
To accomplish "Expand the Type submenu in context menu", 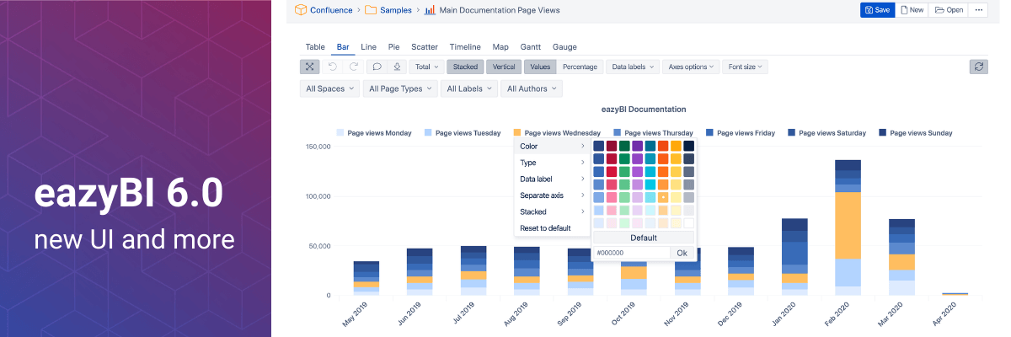I will 552,163.
